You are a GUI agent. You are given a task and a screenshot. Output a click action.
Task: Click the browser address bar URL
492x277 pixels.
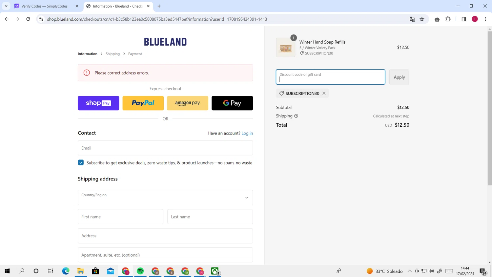157,19
